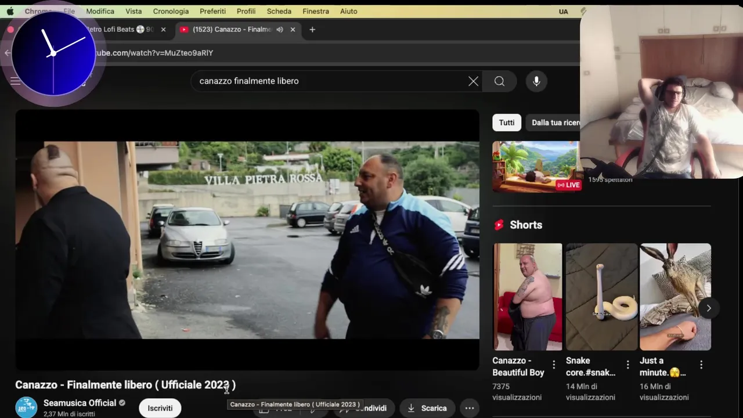Download the video with Scarica
This screenshot has height=418, width=743.
coord(427,408)
